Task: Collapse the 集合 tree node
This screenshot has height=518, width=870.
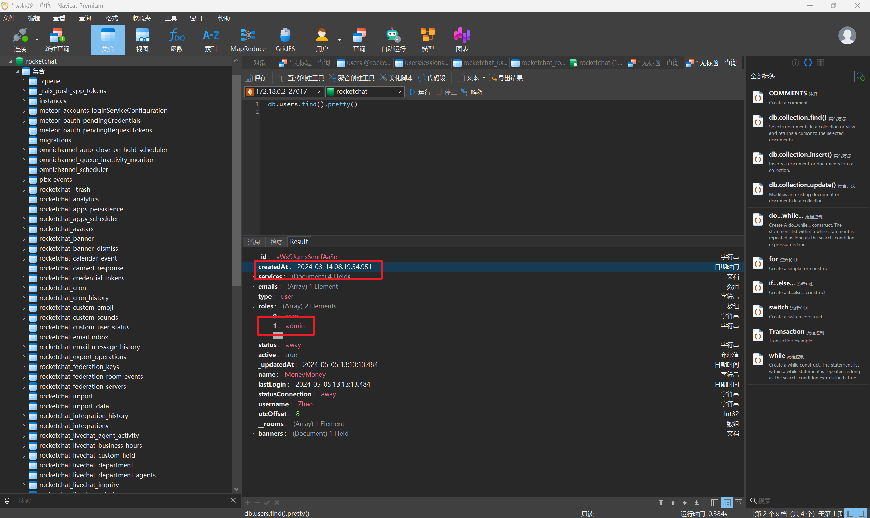Action: (x=17, y=71)
